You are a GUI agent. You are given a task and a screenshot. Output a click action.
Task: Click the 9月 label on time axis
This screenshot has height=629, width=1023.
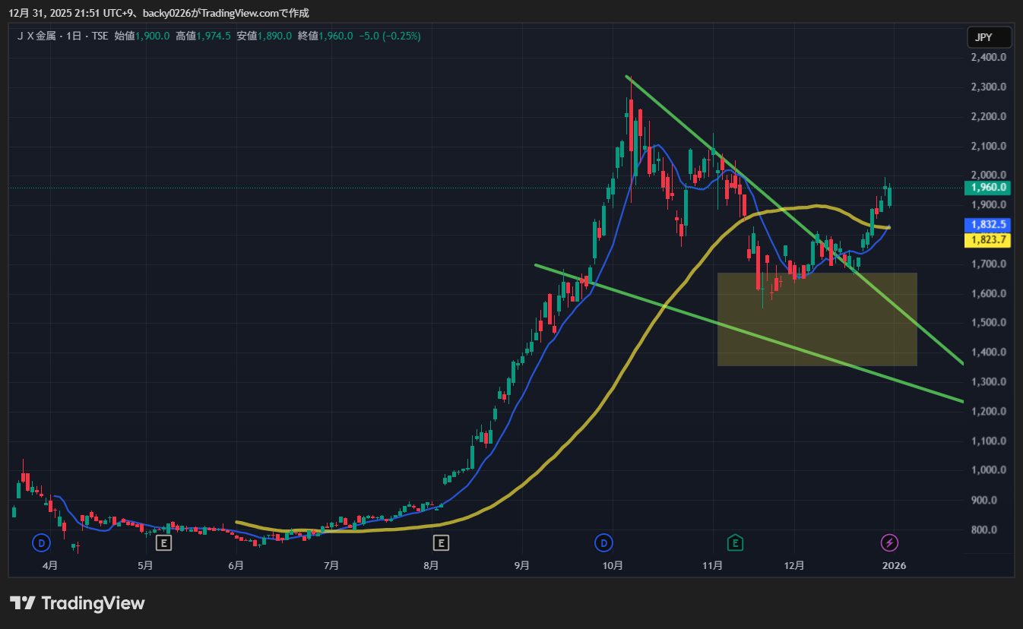521,566
